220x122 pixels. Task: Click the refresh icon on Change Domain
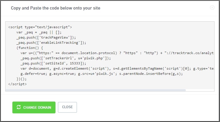point(19,107)
